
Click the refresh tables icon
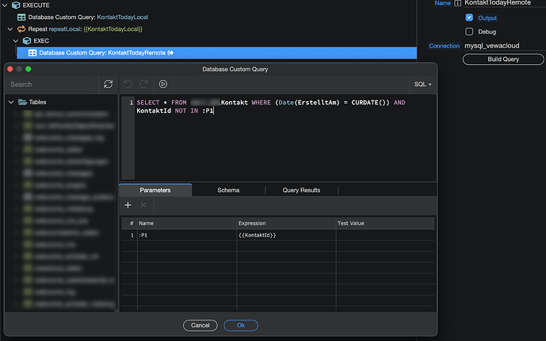pos(109,84)
